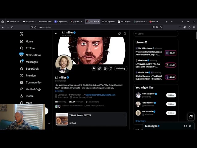Click the floating Grok button at bottom right
The width and height of the screenshot is (197, 148).
pyautogui.click(x=191, y=117)
